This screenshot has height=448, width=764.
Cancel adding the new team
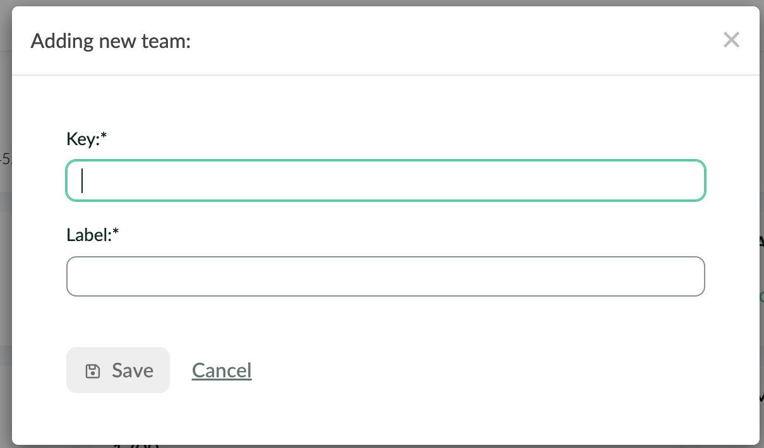tap(222, 370)
